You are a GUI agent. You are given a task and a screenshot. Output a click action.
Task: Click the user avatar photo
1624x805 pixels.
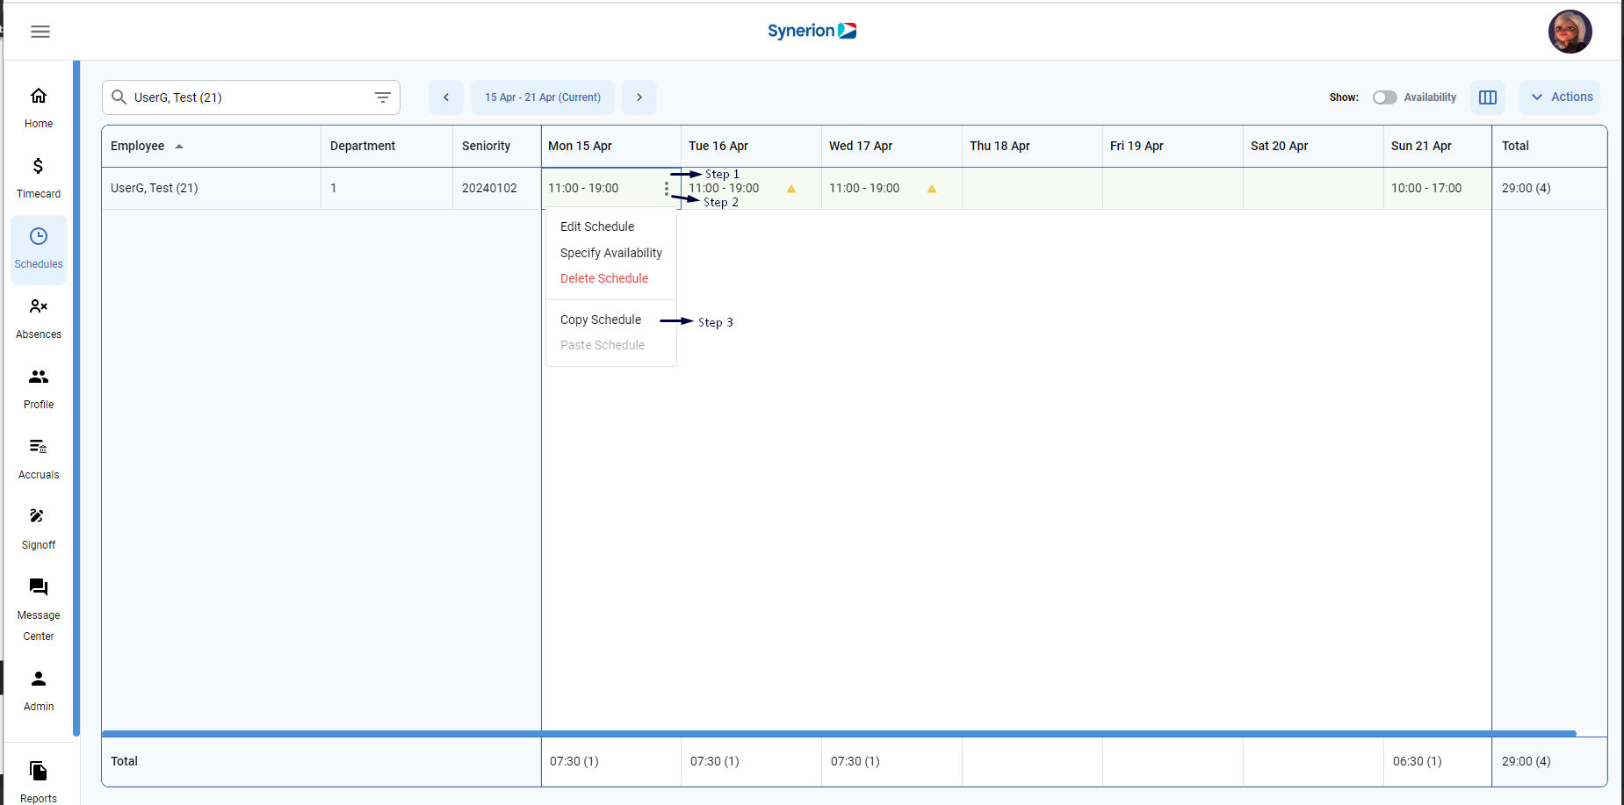[1570, 32]
